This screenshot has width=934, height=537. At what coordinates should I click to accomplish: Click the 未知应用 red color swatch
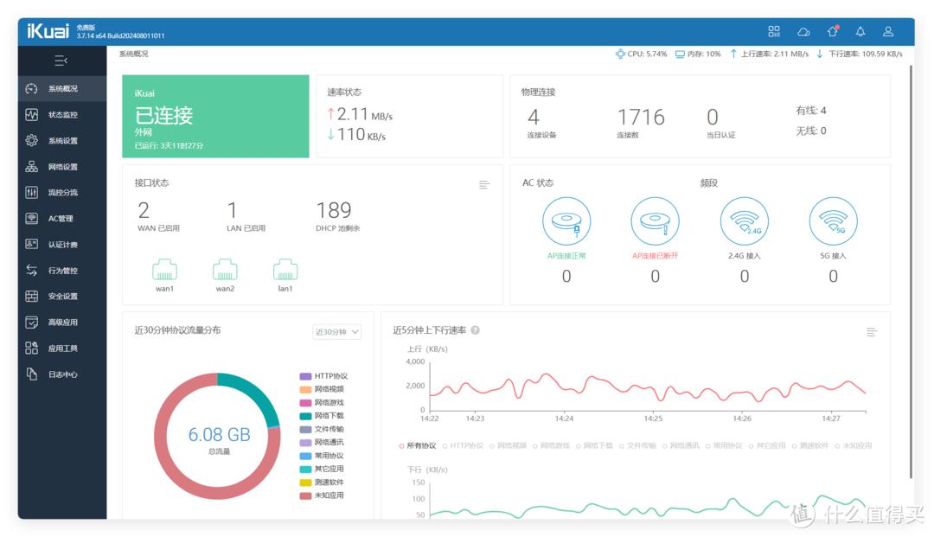tap(305, 495)
